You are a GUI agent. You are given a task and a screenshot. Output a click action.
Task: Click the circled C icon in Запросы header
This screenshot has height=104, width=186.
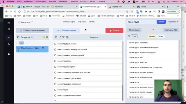(67, 37)
